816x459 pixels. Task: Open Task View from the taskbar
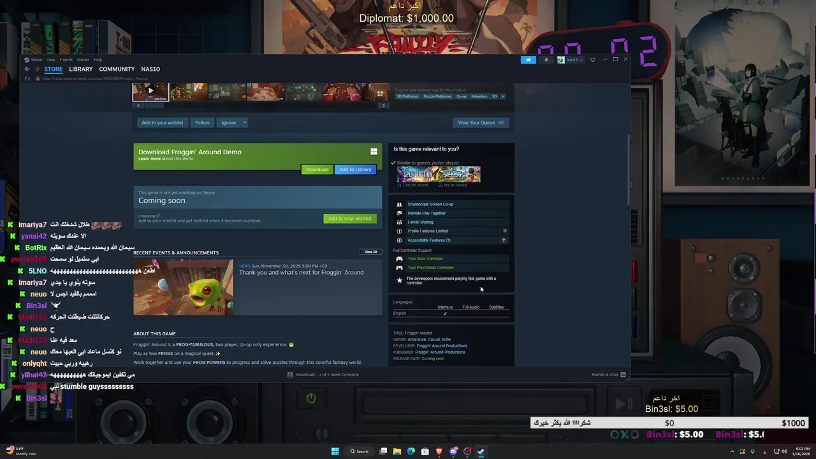[x=383, y=451]
